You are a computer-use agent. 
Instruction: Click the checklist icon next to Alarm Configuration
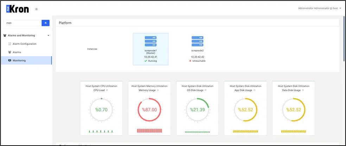[10, 44]
